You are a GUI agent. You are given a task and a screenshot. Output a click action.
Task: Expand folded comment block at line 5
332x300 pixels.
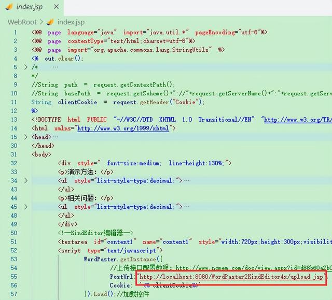coord(25,67)
